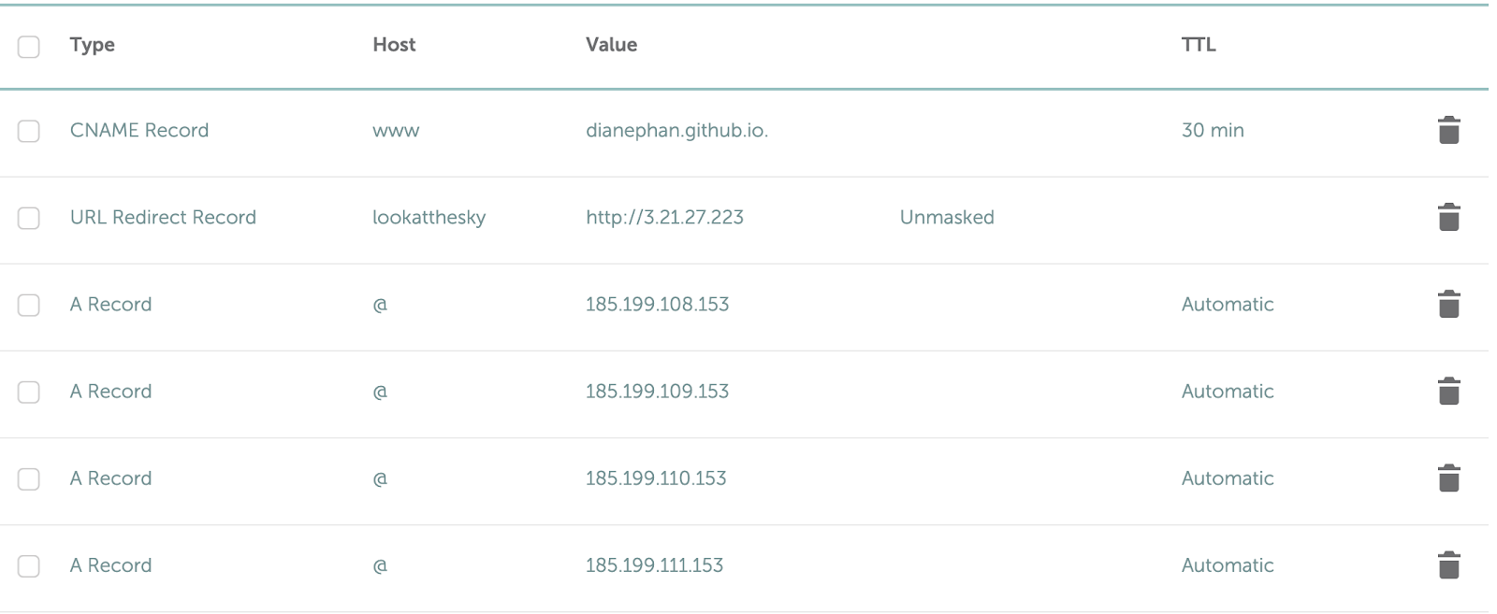
Task: Delete the 185.199.111.153 A record
Action: [x=1448, y=564]
